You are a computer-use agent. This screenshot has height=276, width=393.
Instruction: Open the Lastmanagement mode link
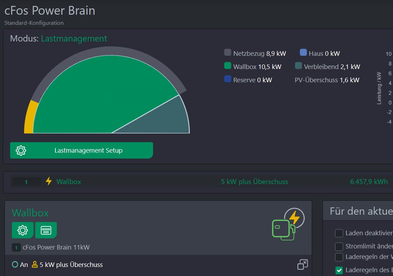point(74,39)
